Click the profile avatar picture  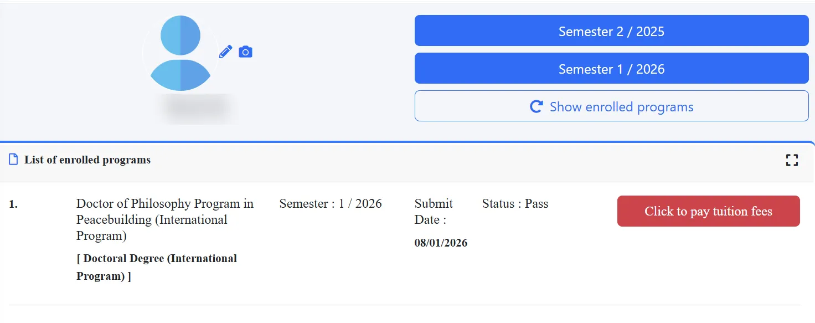tap(180, 53)
